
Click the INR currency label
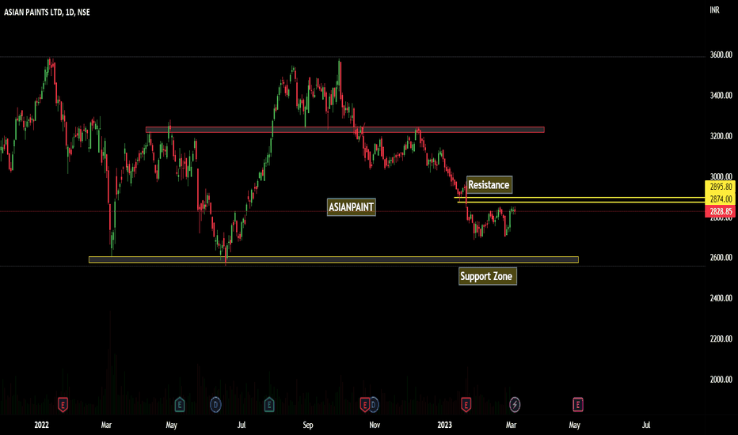click(714, 9)
